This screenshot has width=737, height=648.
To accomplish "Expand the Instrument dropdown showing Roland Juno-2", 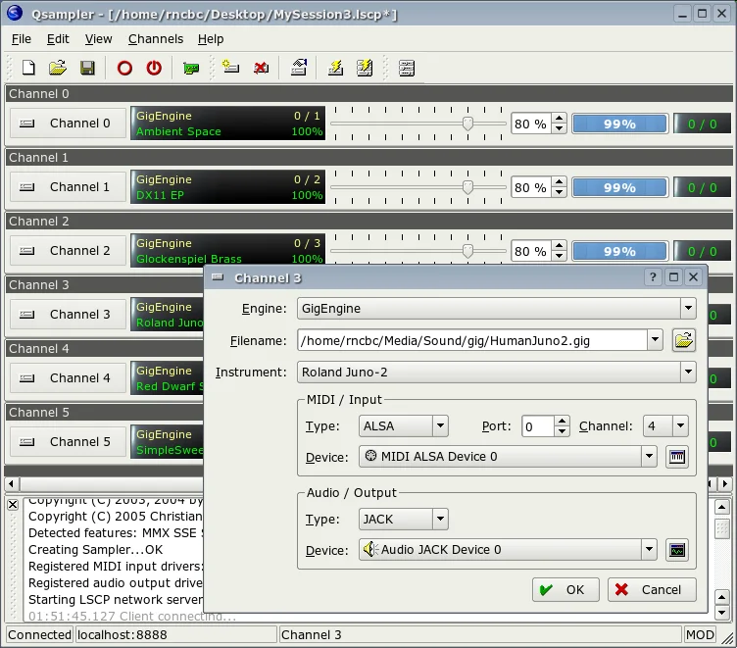I will pyautogui.click(x=496, y=372).
